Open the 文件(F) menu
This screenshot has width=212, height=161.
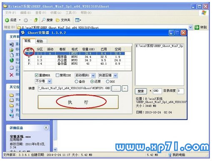[x=10, y=13]
